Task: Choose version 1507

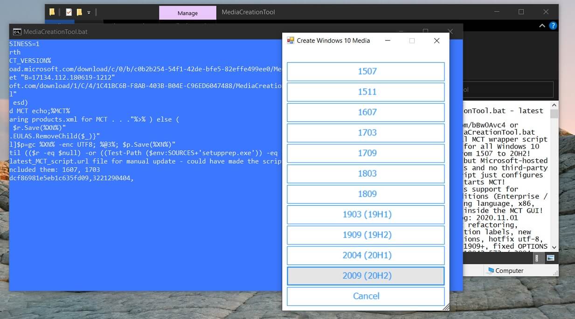Action: click(366, 72)
